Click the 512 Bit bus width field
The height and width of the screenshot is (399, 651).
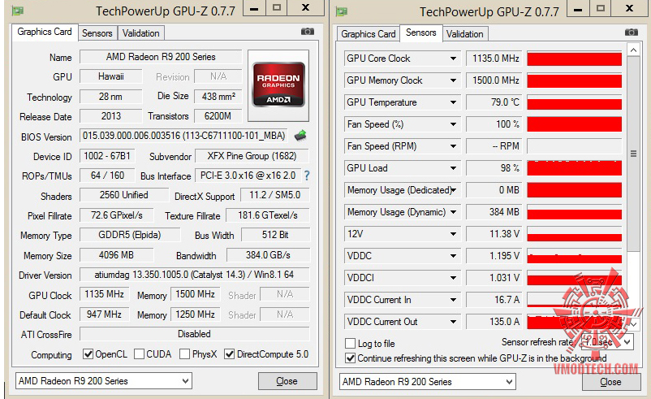tap(275, 235)
